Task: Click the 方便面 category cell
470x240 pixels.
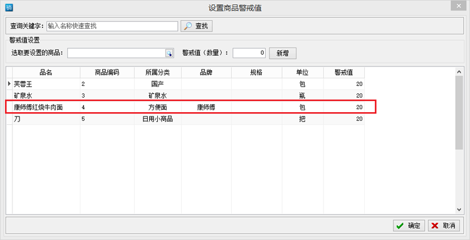Action: 158,107
